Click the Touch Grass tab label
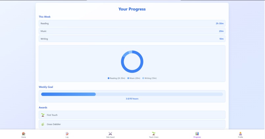265x139 pixels. coord(154,137)
